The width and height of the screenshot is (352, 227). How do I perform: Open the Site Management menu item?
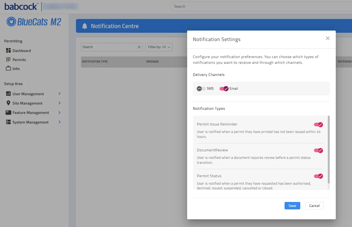(28, 103)
